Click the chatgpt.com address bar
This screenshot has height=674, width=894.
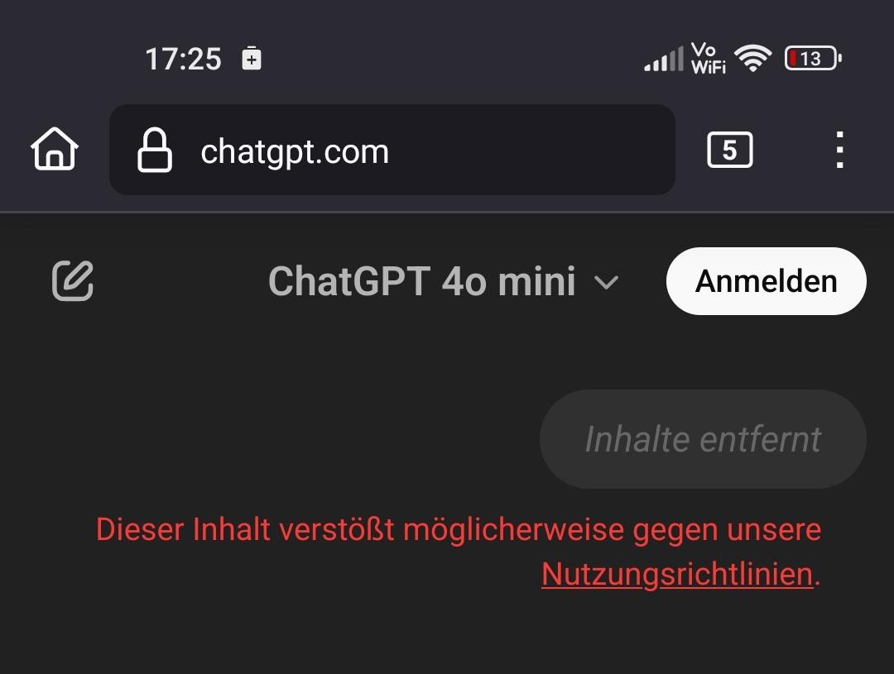[x=392, y=150]
